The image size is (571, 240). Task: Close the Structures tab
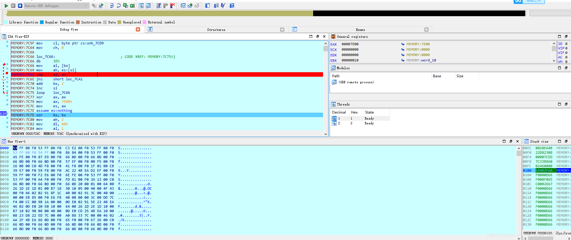[282, 30]
